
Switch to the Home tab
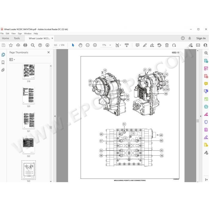[5, 38]
